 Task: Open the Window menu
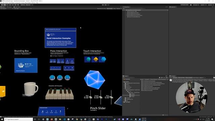click(x=33, y=3)
